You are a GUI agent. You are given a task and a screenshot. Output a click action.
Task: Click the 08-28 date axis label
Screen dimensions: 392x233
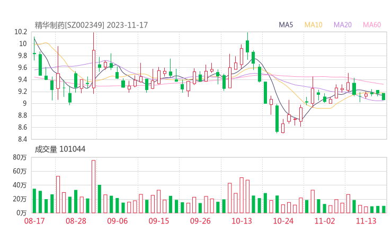pos(76,221)
